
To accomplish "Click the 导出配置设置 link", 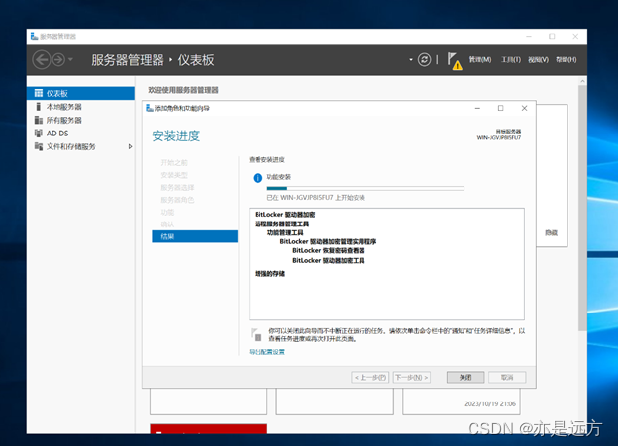I will 266,352.
